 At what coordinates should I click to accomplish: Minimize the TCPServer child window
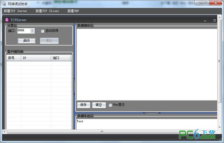tap(205, 20)
